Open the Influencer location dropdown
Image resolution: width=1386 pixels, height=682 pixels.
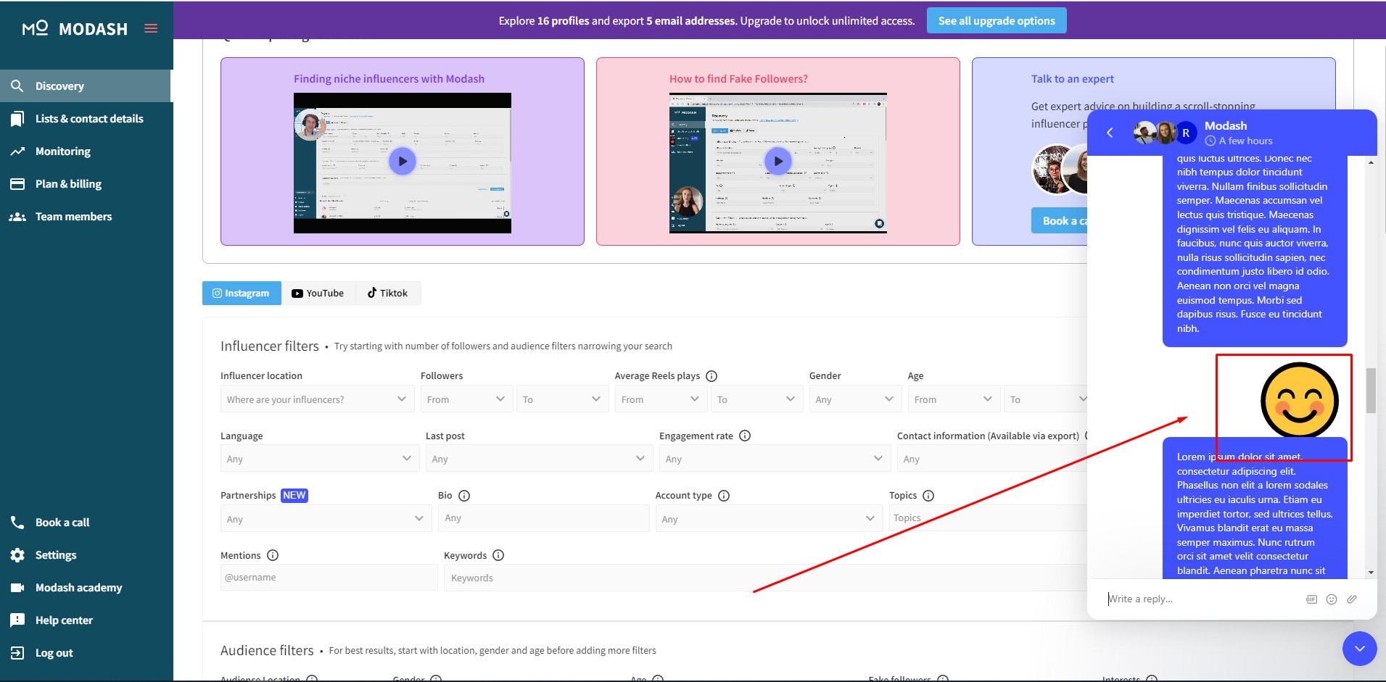click(x=317, y=399)
